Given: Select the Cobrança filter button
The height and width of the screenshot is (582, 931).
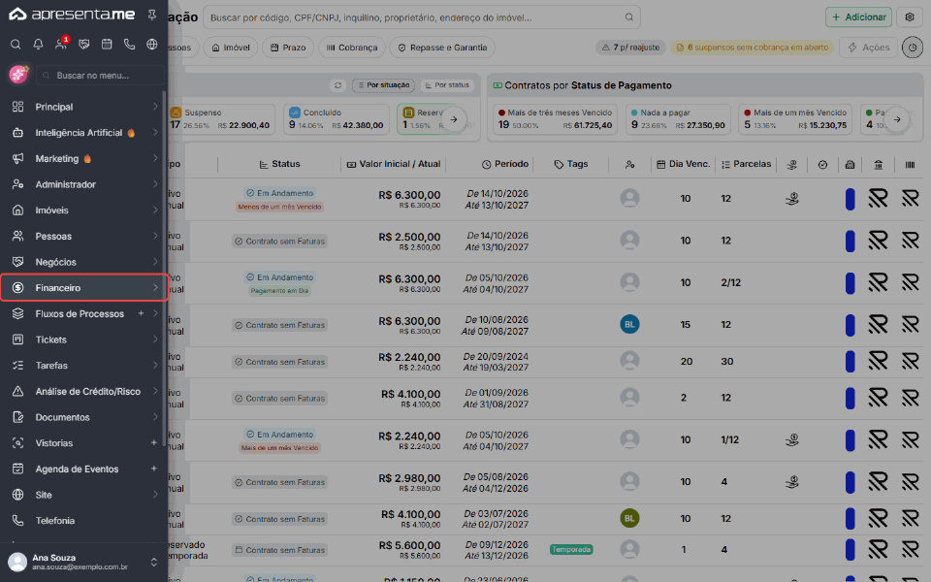Looking at the screenshot, I should pyautogui.click(x=351, y=48).
